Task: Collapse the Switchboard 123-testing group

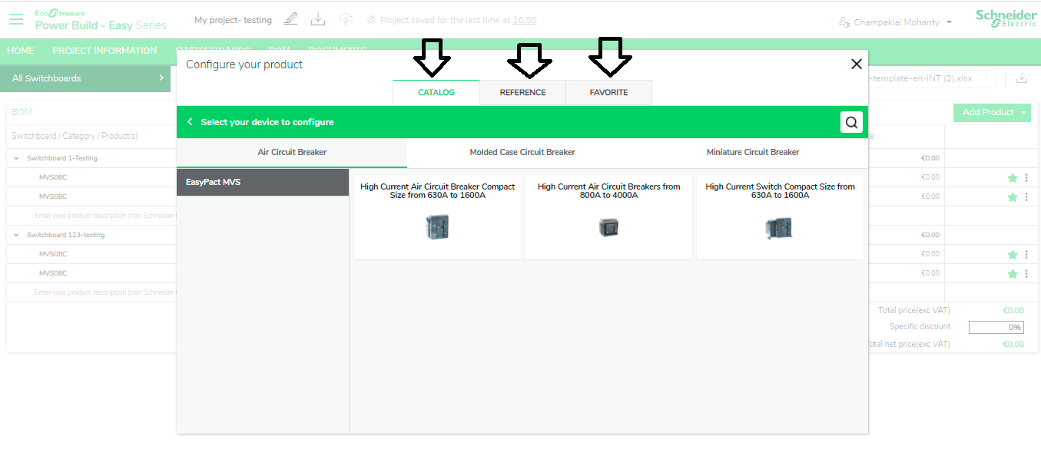Action: 16,235
